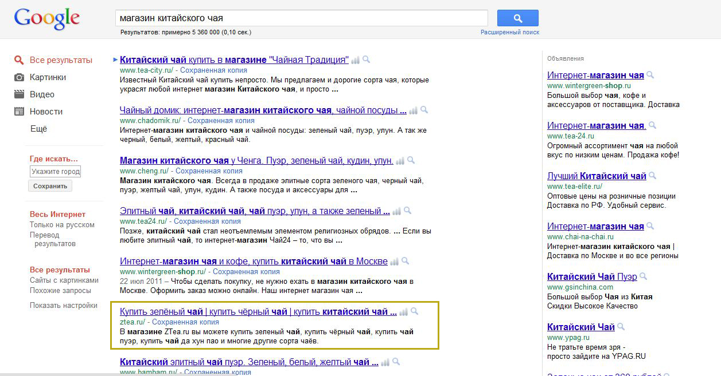The width and height of the screenshot is (721, 376).
Task: Open Сохраненная копия for tea-city.ru
Action: point(212,70)
